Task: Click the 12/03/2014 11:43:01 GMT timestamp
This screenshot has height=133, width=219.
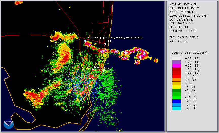Action: click(x=188, y=16)
